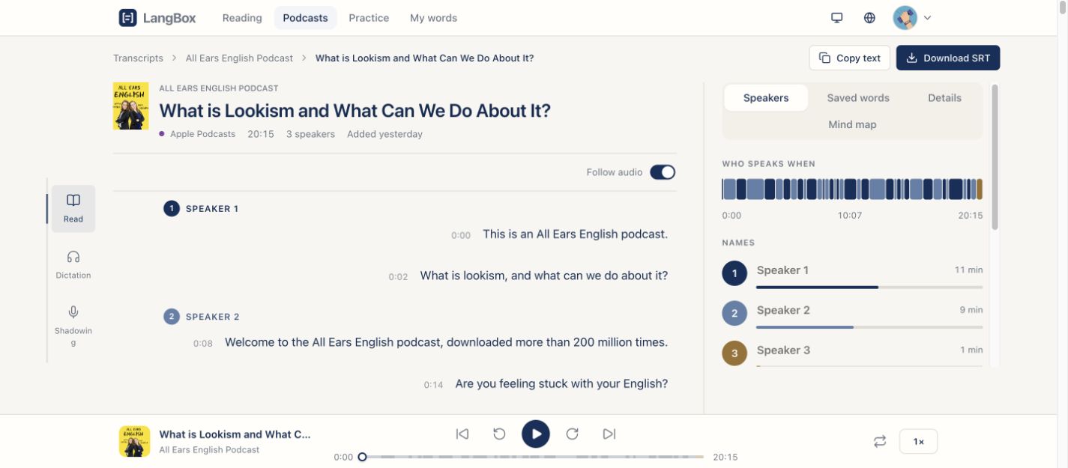The image size is (1068, 468).
Task: Open the globe language icon
Action: point(869,18)
